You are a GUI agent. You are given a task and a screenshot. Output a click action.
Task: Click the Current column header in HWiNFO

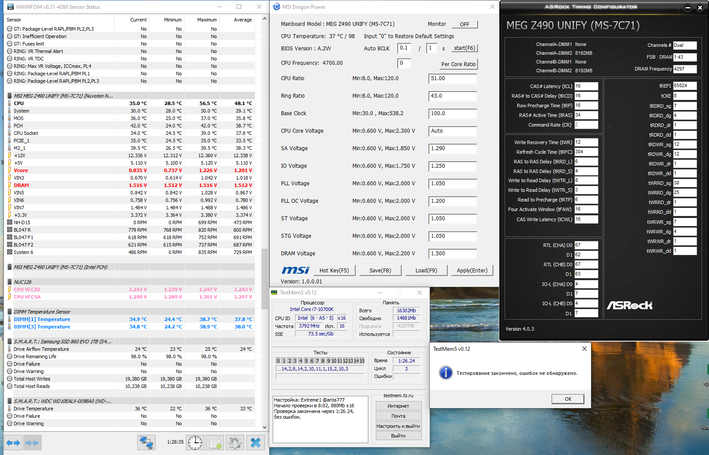click(x=138, y=20)
